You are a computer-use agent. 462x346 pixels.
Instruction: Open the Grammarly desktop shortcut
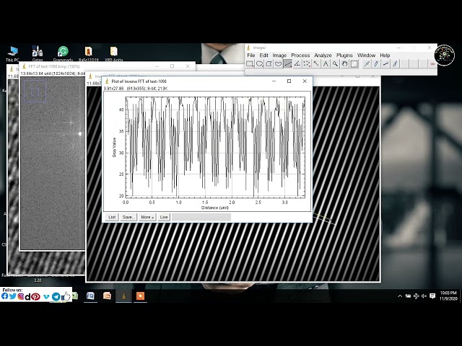coord(63,54)
